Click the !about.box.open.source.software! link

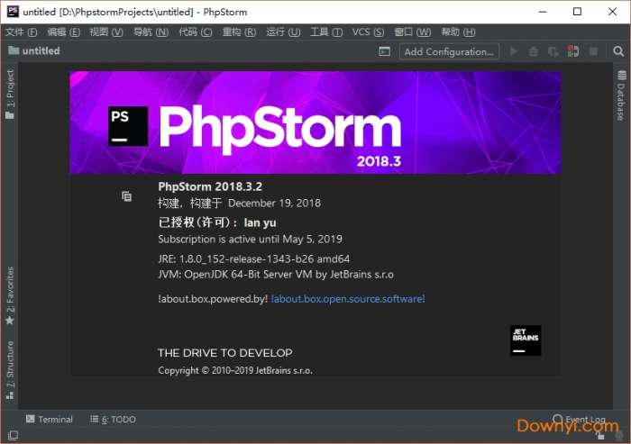click(x=348, y=299)
